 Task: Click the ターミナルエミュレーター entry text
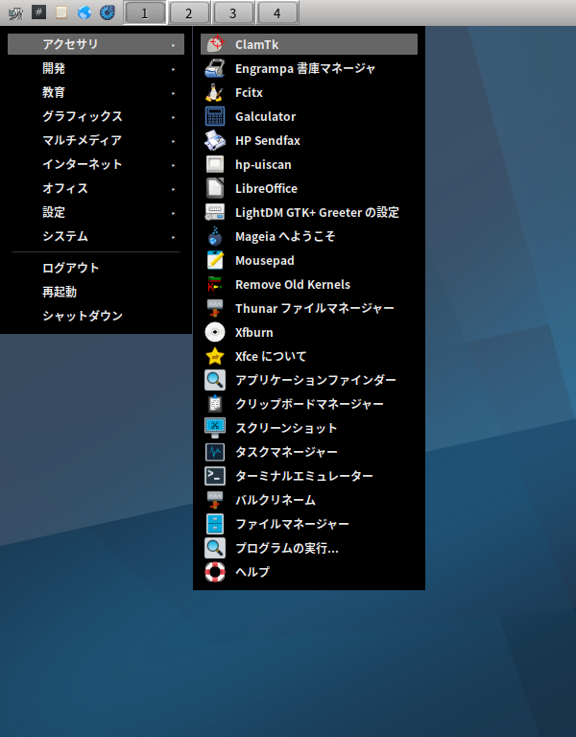pyautogui.click(x=304, y=476)
